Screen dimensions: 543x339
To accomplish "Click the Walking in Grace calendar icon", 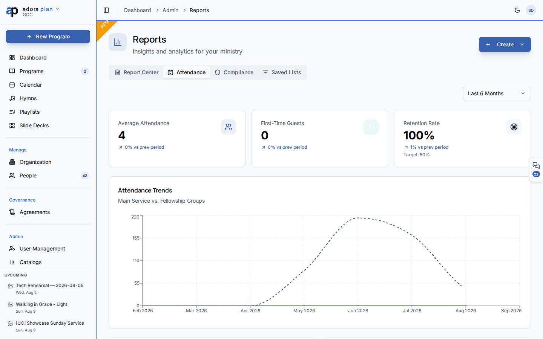I will pos(10,305).
